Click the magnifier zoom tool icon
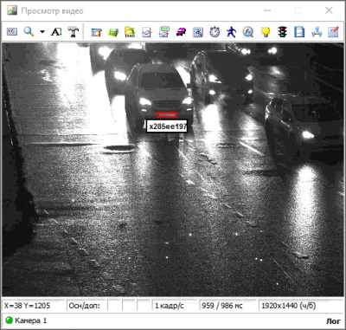Image resolution: width=346 pixels, height=330 pixels. [29, 31]
